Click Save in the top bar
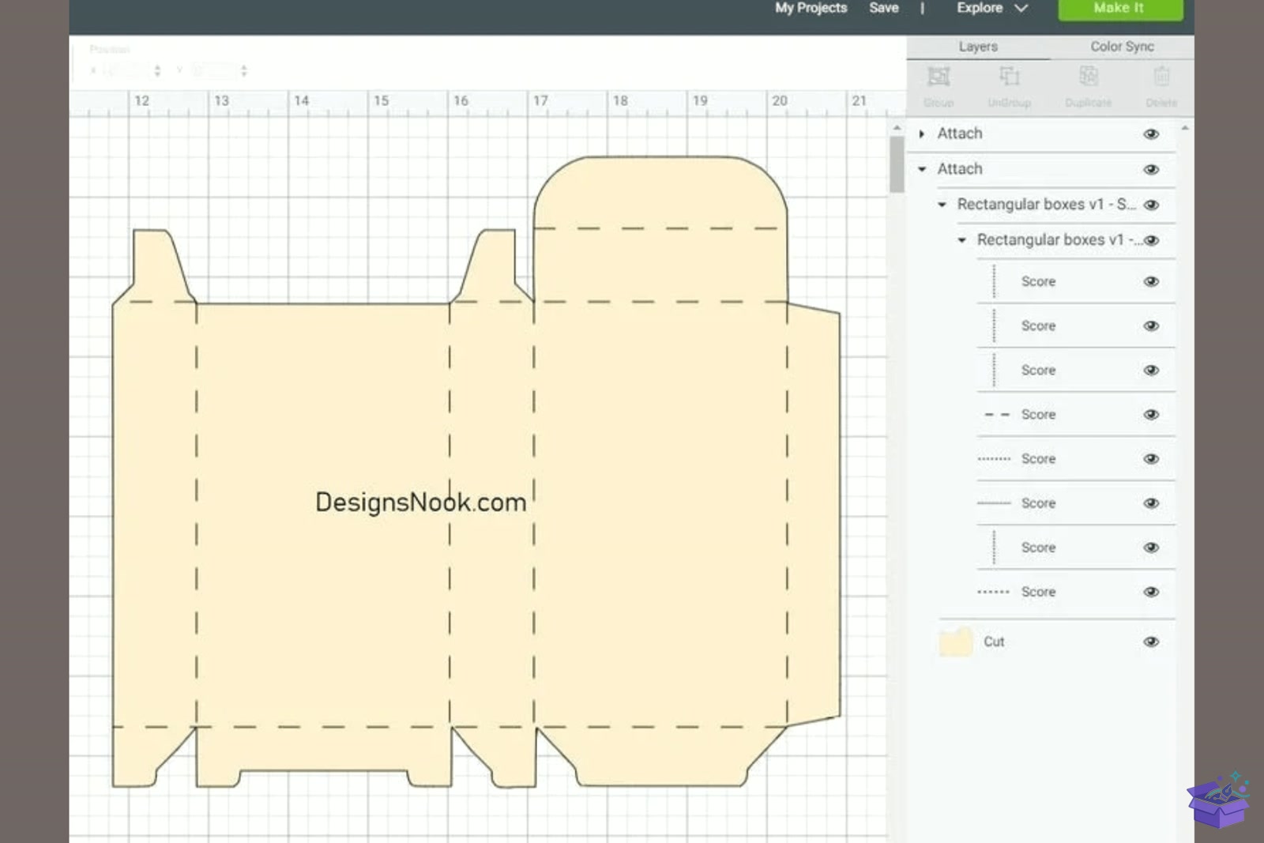 pyautogui.click(x=883, y=8)
